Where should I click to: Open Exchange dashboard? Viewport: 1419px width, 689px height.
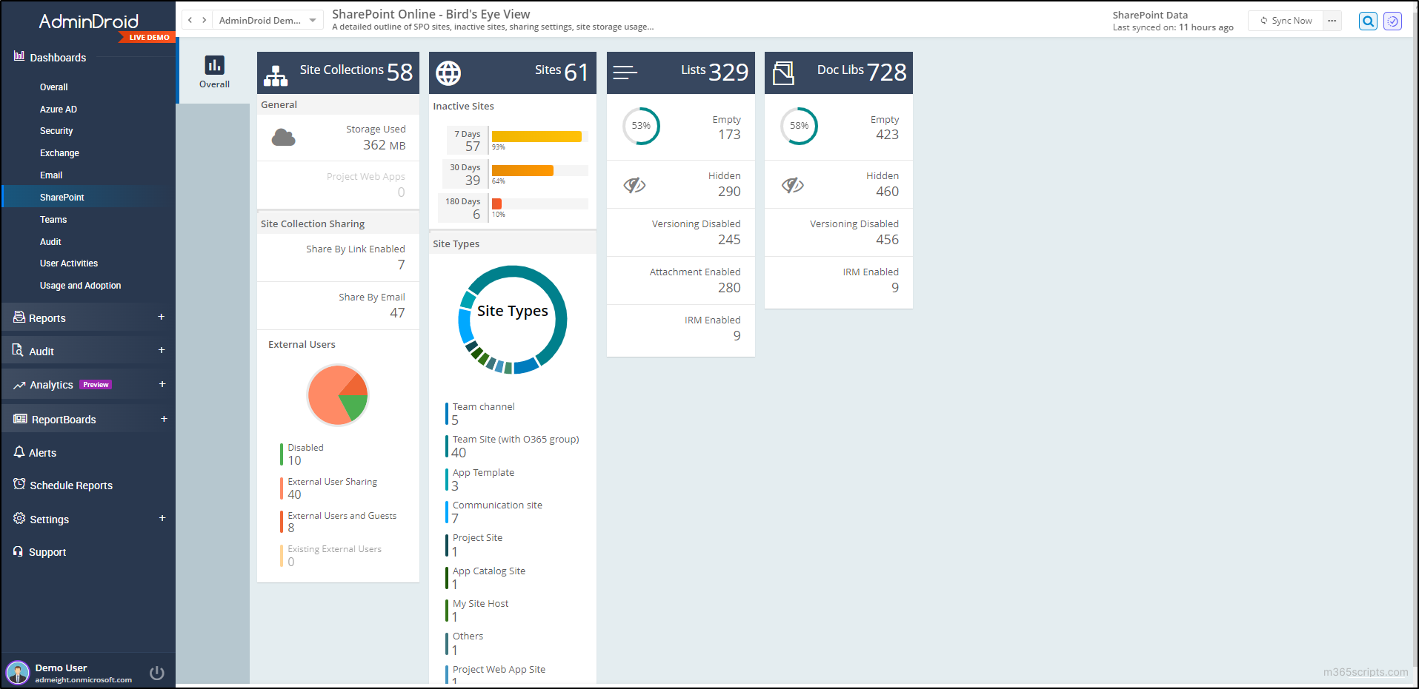(59, 153)
